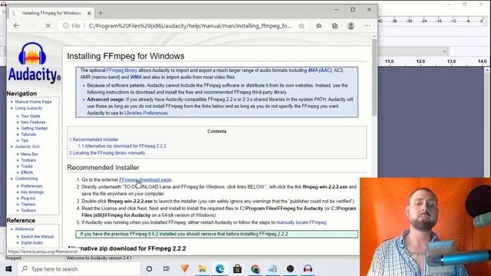The height and width of the screenshot is (276, 491).
Task: Open the Favorites list icon in Edge
Action: click(319, 26)
